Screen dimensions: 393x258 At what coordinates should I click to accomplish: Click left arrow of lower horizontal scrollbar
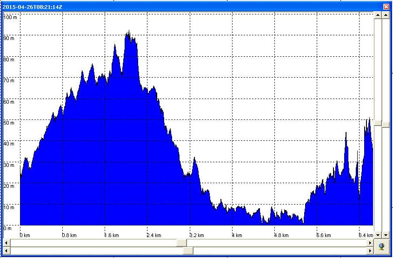pyautogui.click(x=6, y=250)
